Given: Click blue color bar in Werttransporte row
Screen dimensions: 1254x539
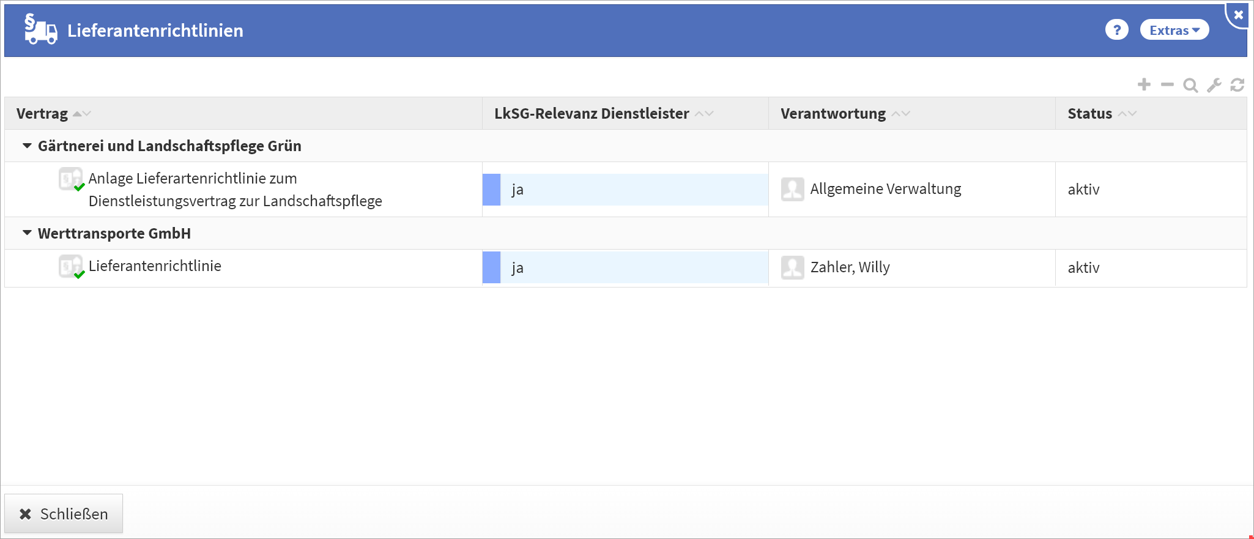Looking at the screenshot, I should click(x=491, y=267).
